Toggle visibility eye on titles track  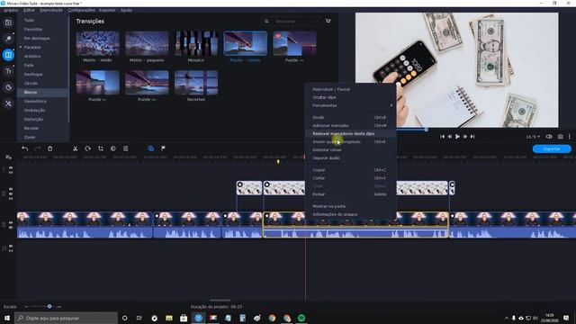pos(11,168)
